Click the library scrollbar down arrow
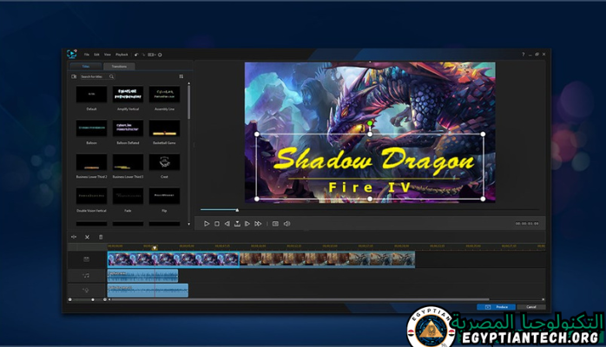 (x=188, y=224)
